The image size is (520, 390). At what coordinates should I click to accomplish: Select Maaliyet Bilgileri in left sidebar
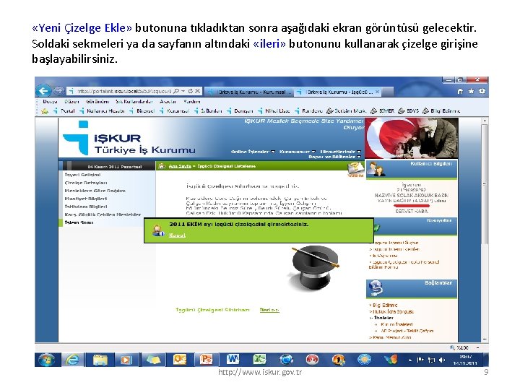pos(86,199)
